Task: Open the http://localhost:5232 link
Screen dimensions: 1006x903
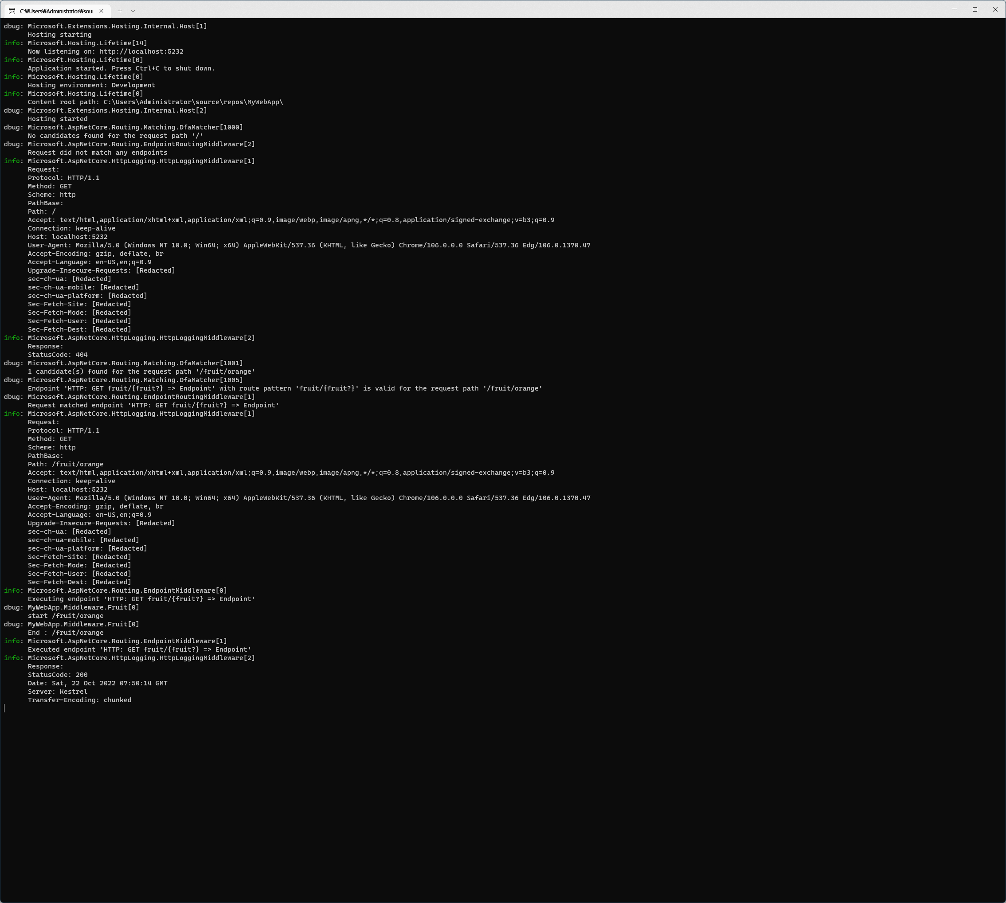Action: (x=141, y=51)
